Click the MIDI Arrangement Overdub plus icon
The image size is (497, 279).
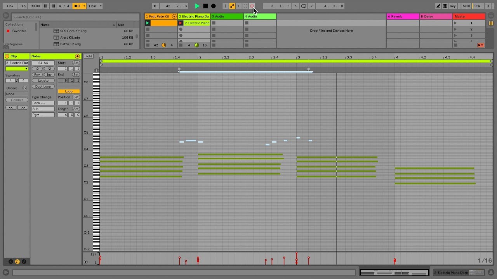coord(226,6)
